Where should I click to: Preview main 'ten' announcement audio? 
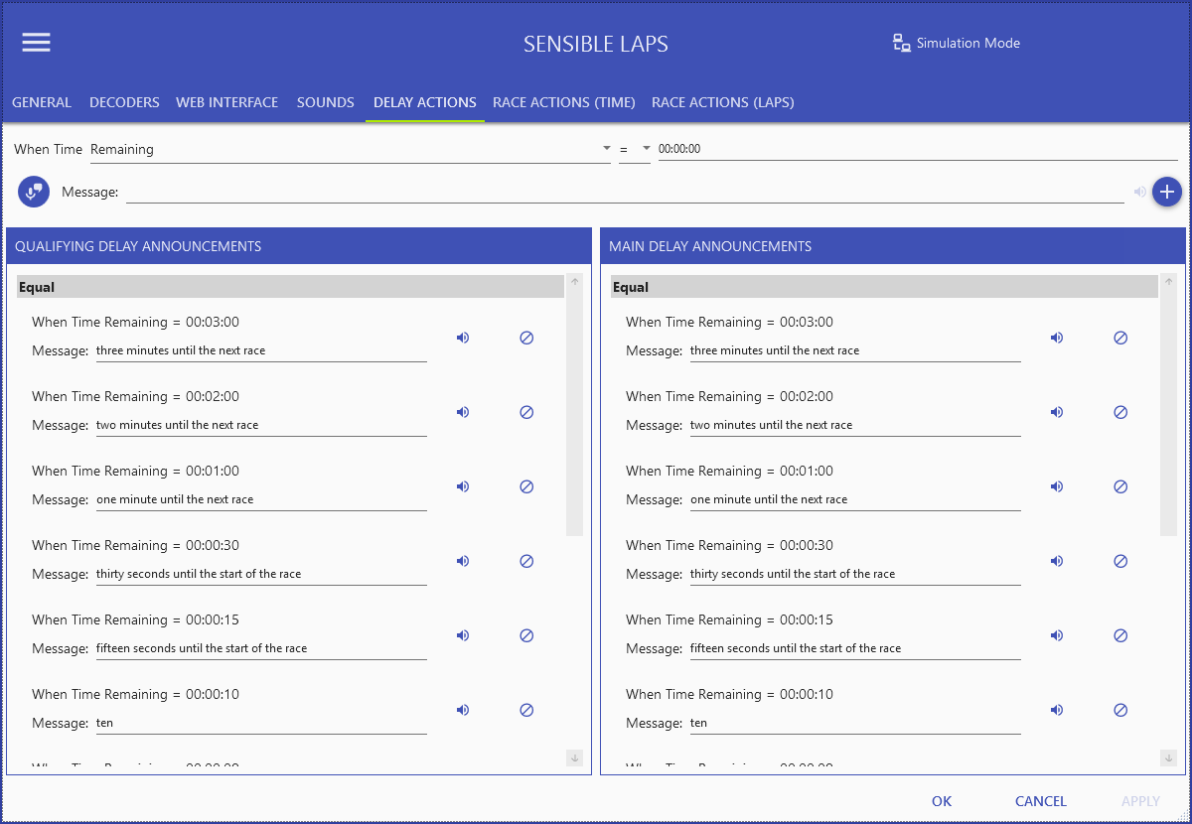coord(1057,710)
